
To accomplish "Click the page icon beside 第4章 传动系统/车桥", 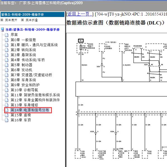I will (7, 60).
